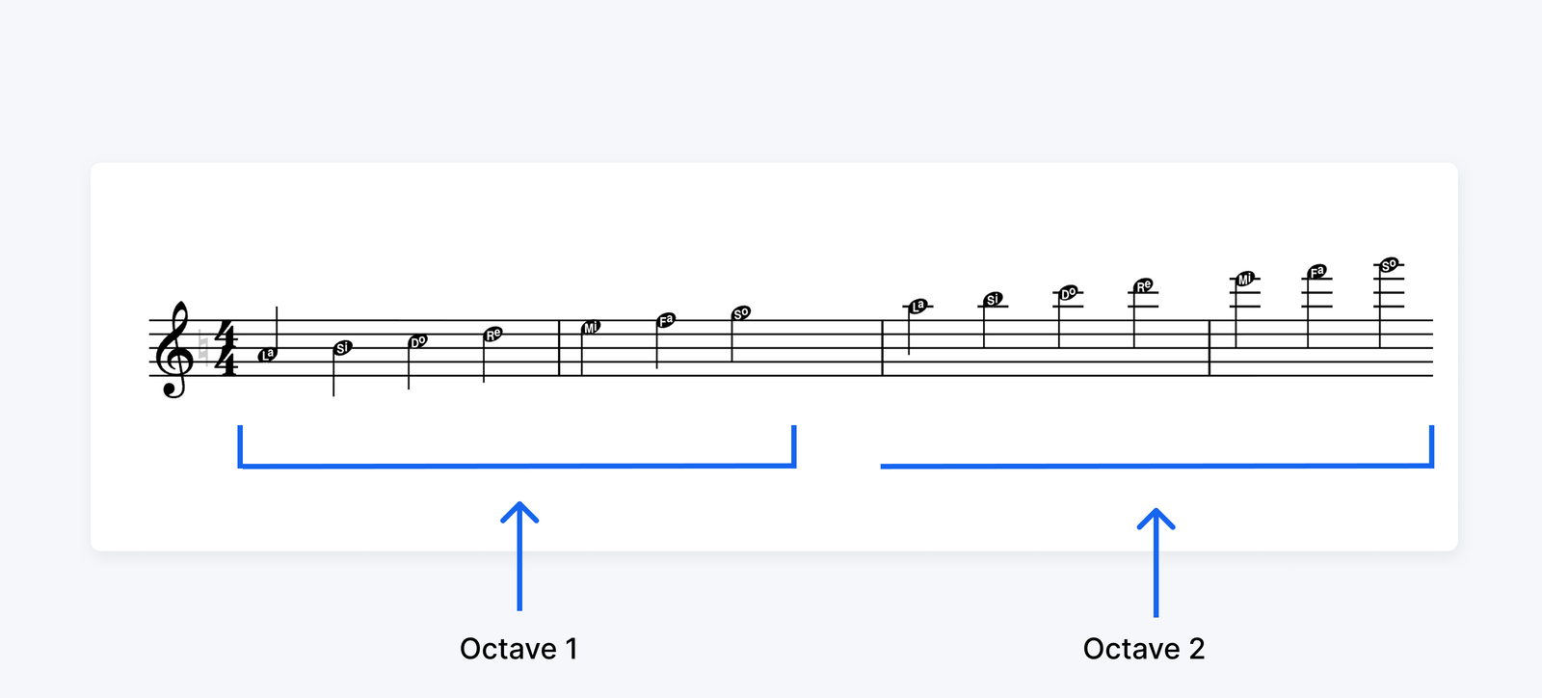Select the highest So note at far right
The height and width of the screenshot is (698, 1542).
[1389, 265]
